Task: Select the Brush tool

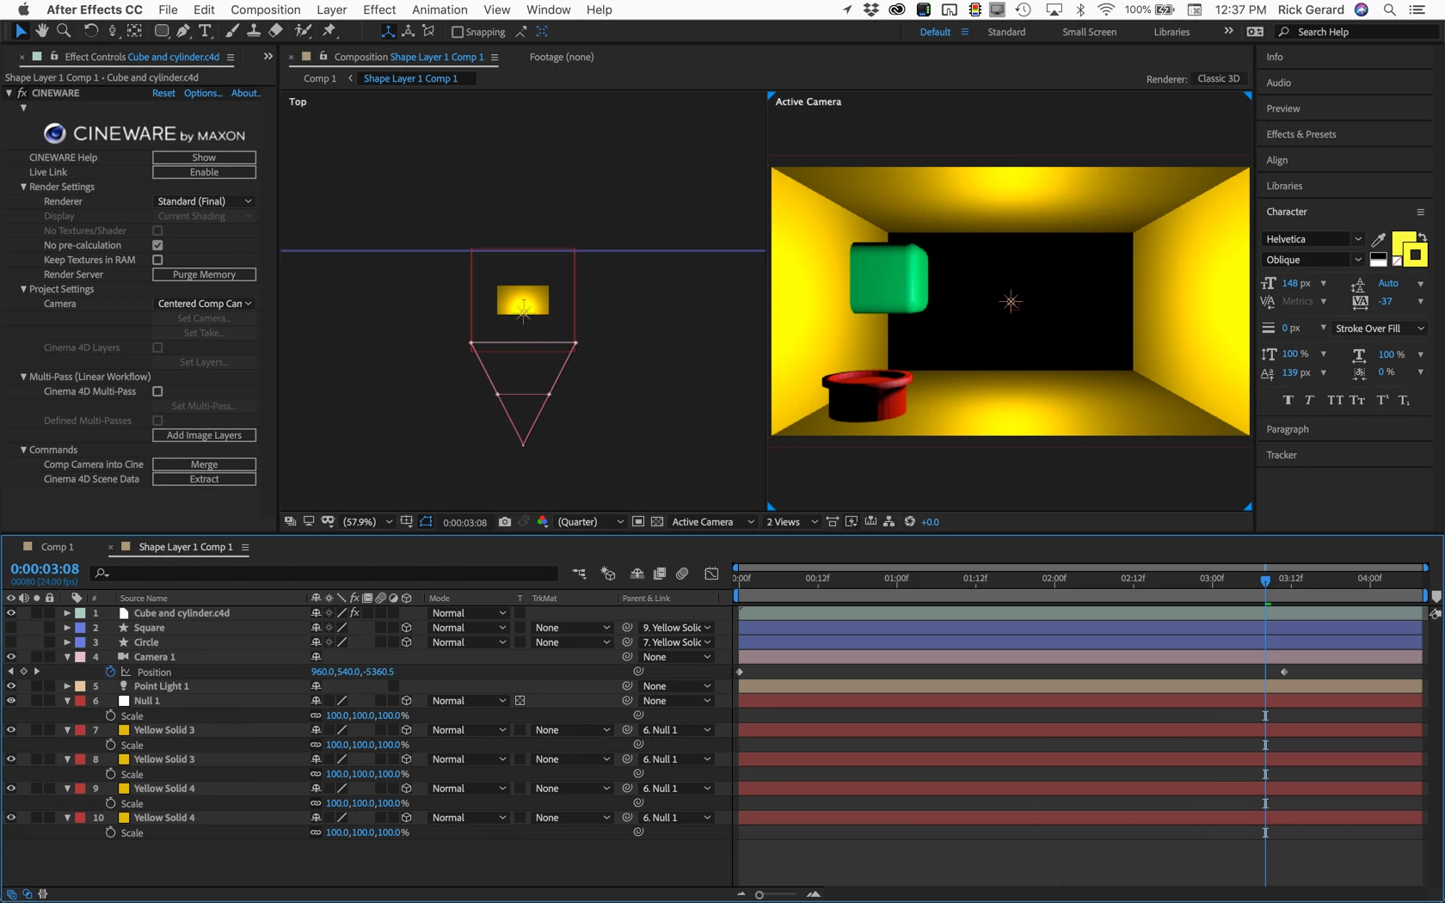Action: (232, 31)
